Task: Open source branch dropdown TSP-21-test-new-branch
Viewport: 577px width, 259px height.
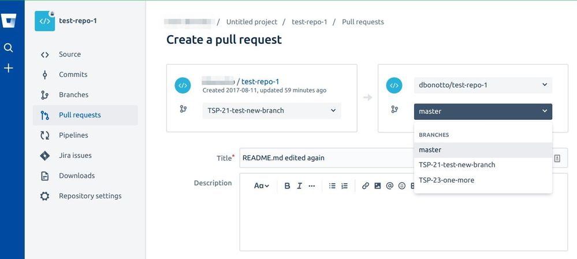Action: [271, 110]
